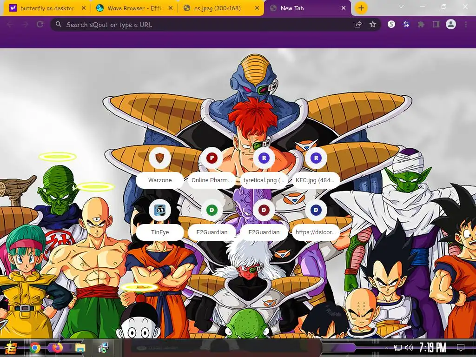The image size is (476, 357).
Task: Reload the current page
Action: tap(40, 25)
